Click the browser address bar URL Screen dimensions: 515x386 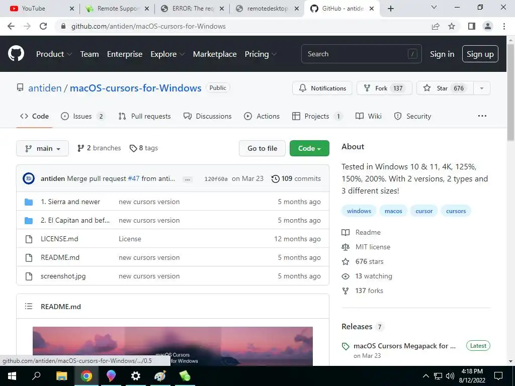pyautogui.click(x=148, y=26)
